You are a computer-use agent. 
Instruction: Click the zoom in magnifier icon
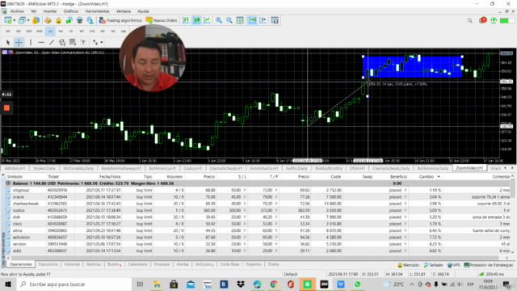click(219, 20)
